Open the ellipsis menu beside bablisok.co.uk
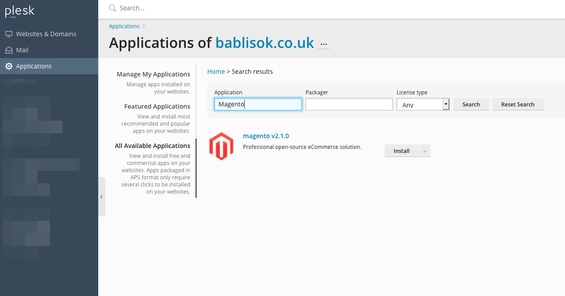 324,44
